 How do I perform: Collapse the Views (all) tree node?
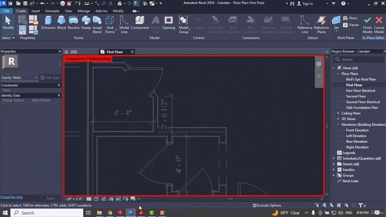(334, 68)
